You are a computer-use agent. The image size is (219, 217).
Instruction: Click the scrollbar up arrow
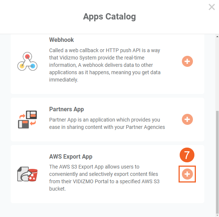(217, 37)
